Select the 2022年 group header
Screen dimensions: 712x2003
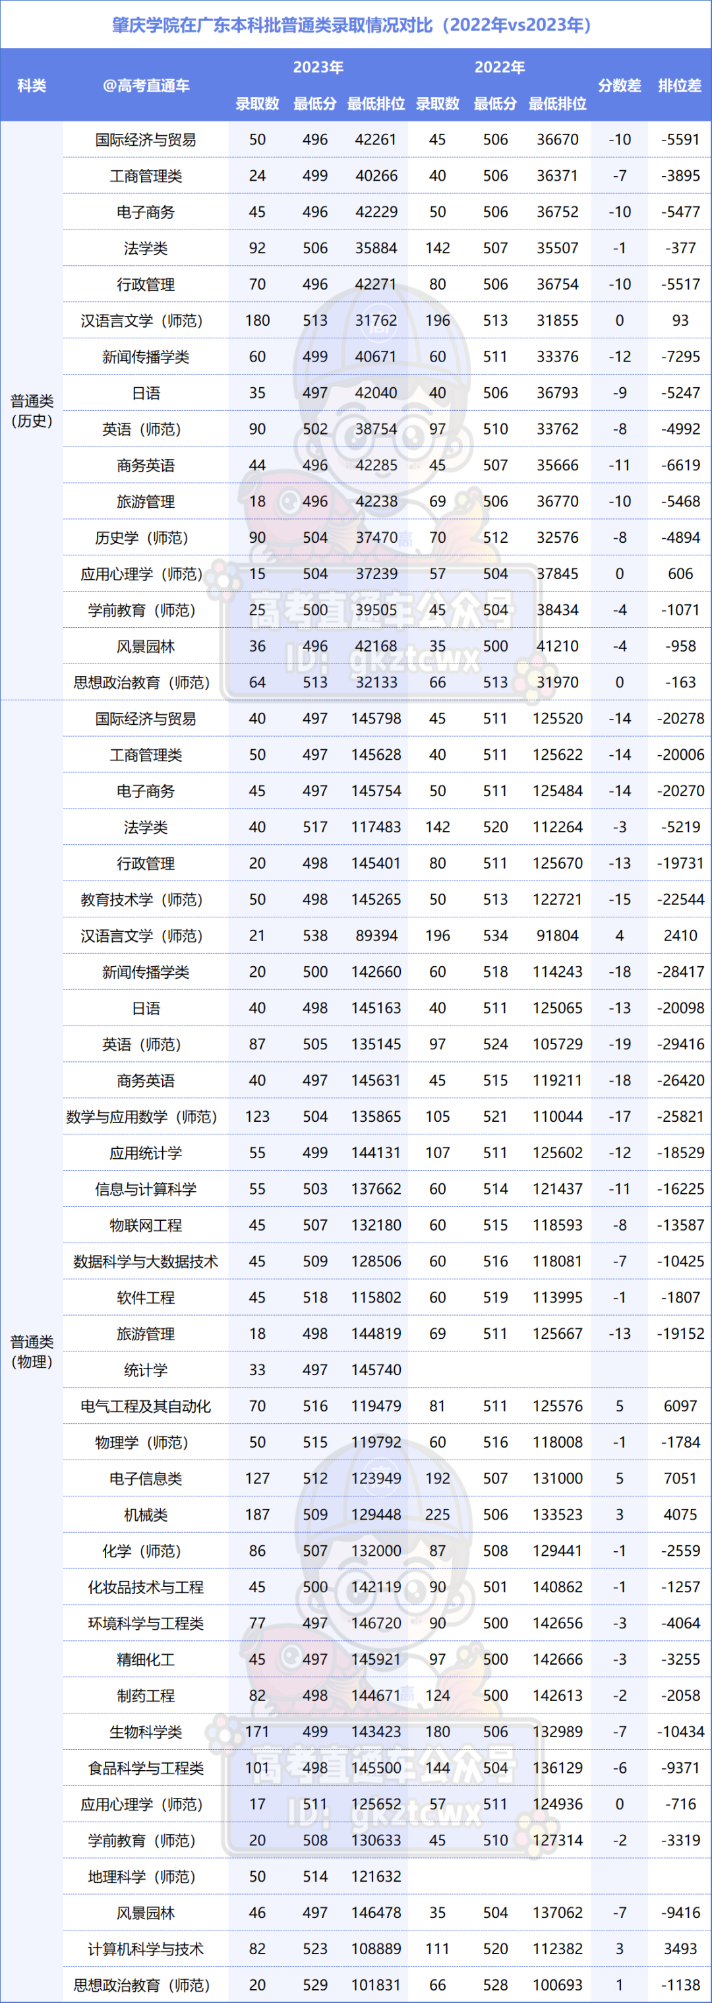click(499, 67)
